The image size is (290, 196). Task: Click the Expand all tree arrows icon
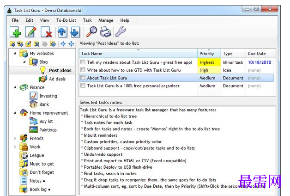71,44
